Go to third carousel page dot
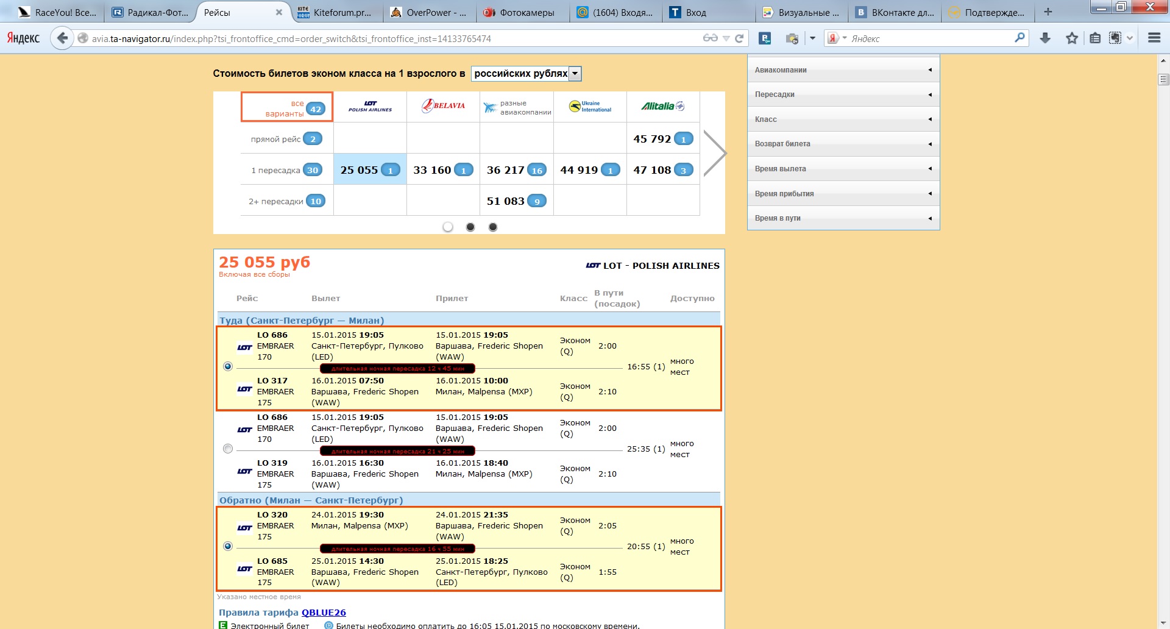The image size is (1170, 629). [x=493, y=227]
